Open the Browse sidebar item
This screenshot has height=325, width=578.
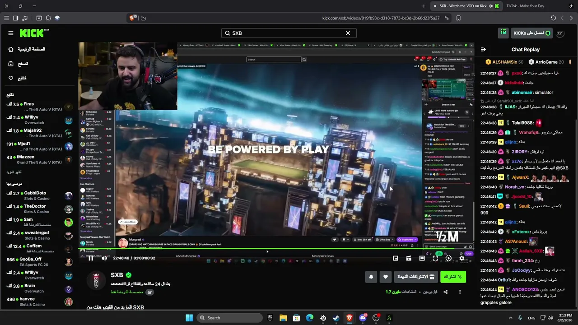click(18, 64)
